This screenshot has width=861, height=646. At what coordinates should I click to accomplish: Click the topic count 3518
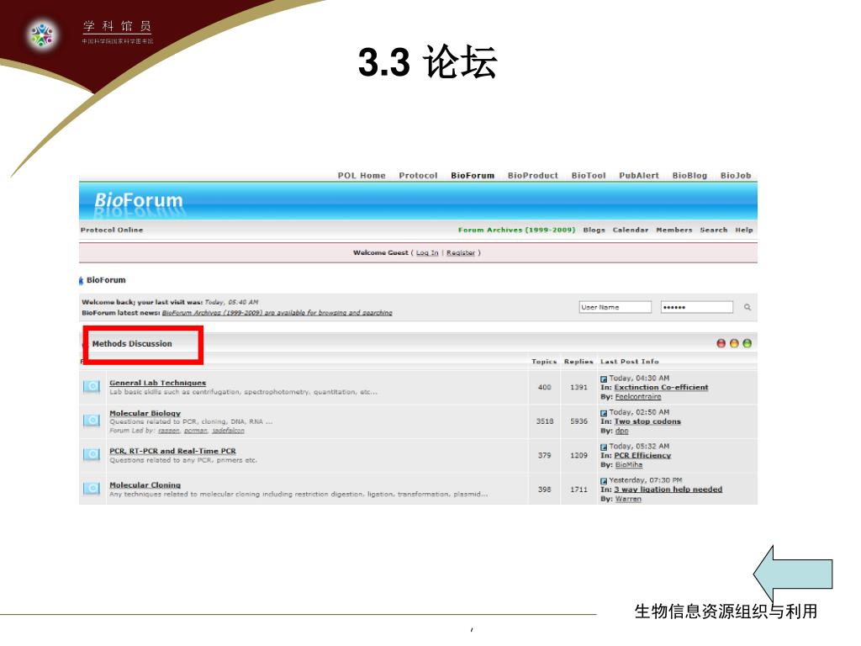[545, 421]
